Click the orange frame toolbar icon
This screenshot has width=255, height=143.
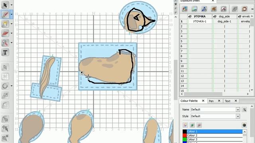point(244,9)
